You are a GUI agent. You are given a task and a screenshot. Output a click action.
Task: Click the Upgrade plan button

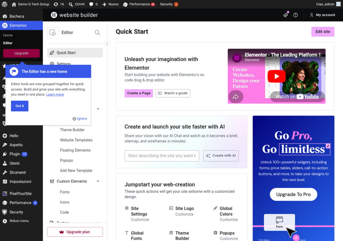pos(75,232)
